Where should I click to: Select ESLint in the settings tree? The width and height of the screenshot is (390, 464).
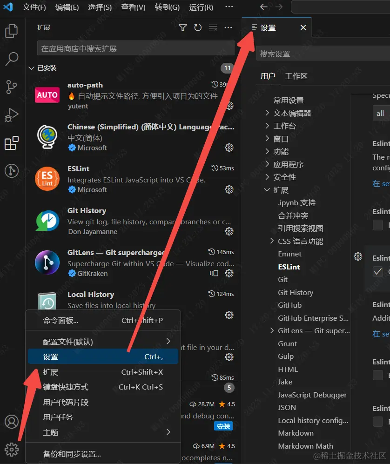[x=289, y=267]
